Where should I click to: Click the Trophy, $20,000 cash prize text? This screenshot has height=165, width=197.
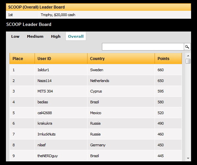point(58,15)
